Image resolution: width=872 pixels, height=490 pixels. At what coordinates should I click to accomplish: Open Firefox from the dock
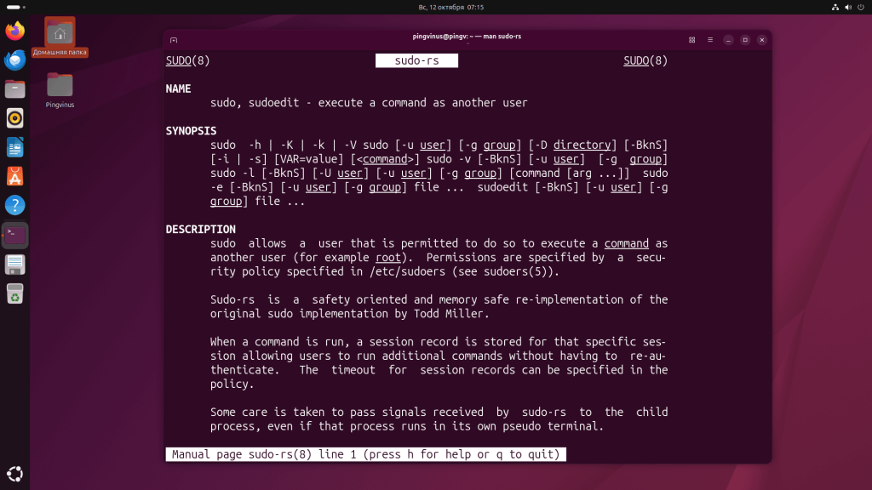point(14,31)
